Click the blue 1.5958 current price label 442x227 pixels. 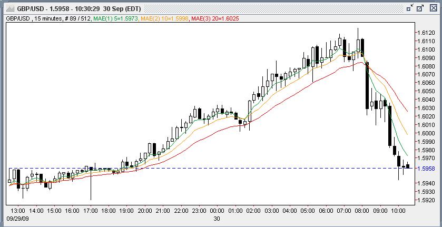[x=427, y=169]
